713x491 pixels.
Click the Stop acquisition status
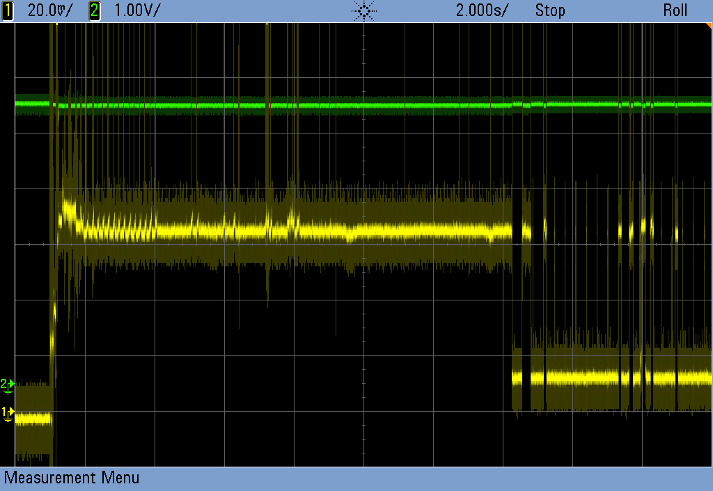(x=550, y=11)
